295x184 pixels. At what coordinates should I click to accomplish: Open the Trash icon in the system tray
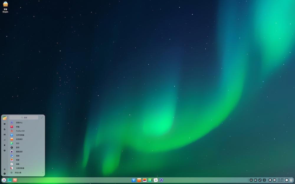click(291, 180)
